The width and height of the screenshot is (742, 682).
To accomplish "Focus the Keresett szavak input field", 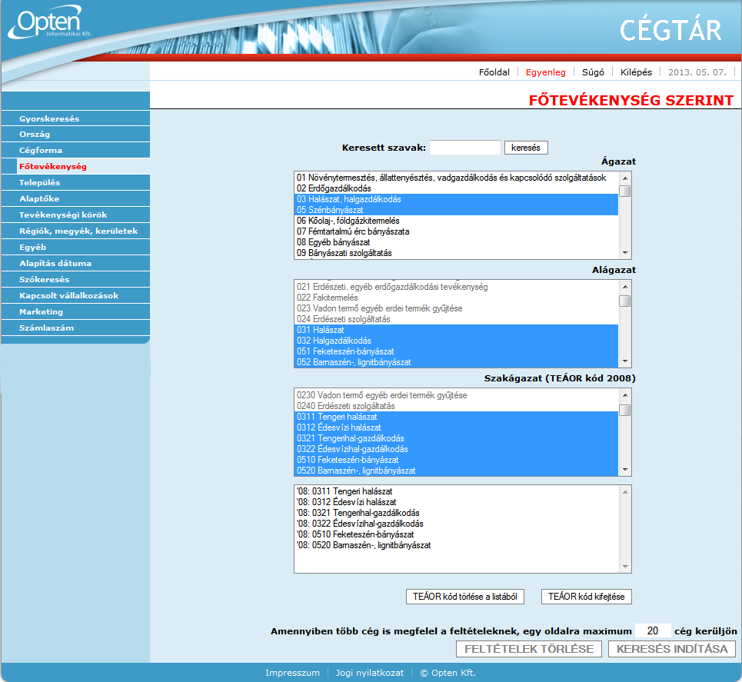I will [x=464, y=147].
